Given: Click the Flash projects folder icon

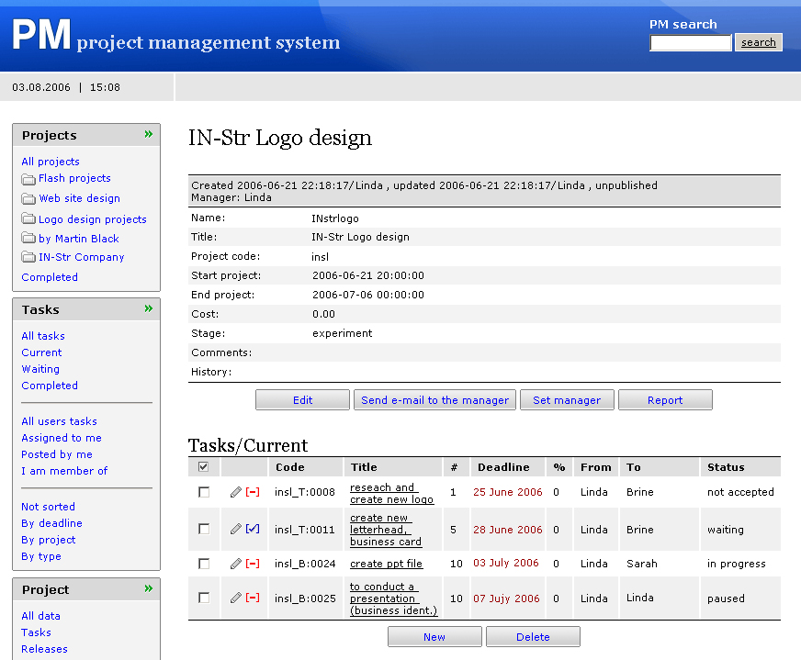Looking at the screenshot, I should (x=28, y=179).
